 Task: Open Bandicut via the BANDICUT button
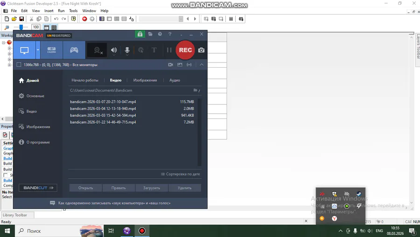(38, 188)
